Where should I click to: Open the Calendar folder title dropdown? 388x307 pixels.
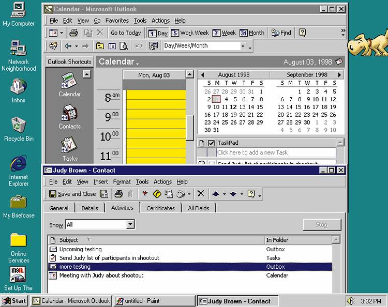pyautogui.click(x=138, y=64)
